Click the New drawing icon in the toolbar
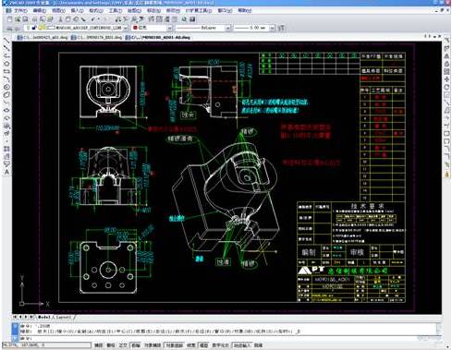Viewport: 452px width, 350px height. coord(9,19)
